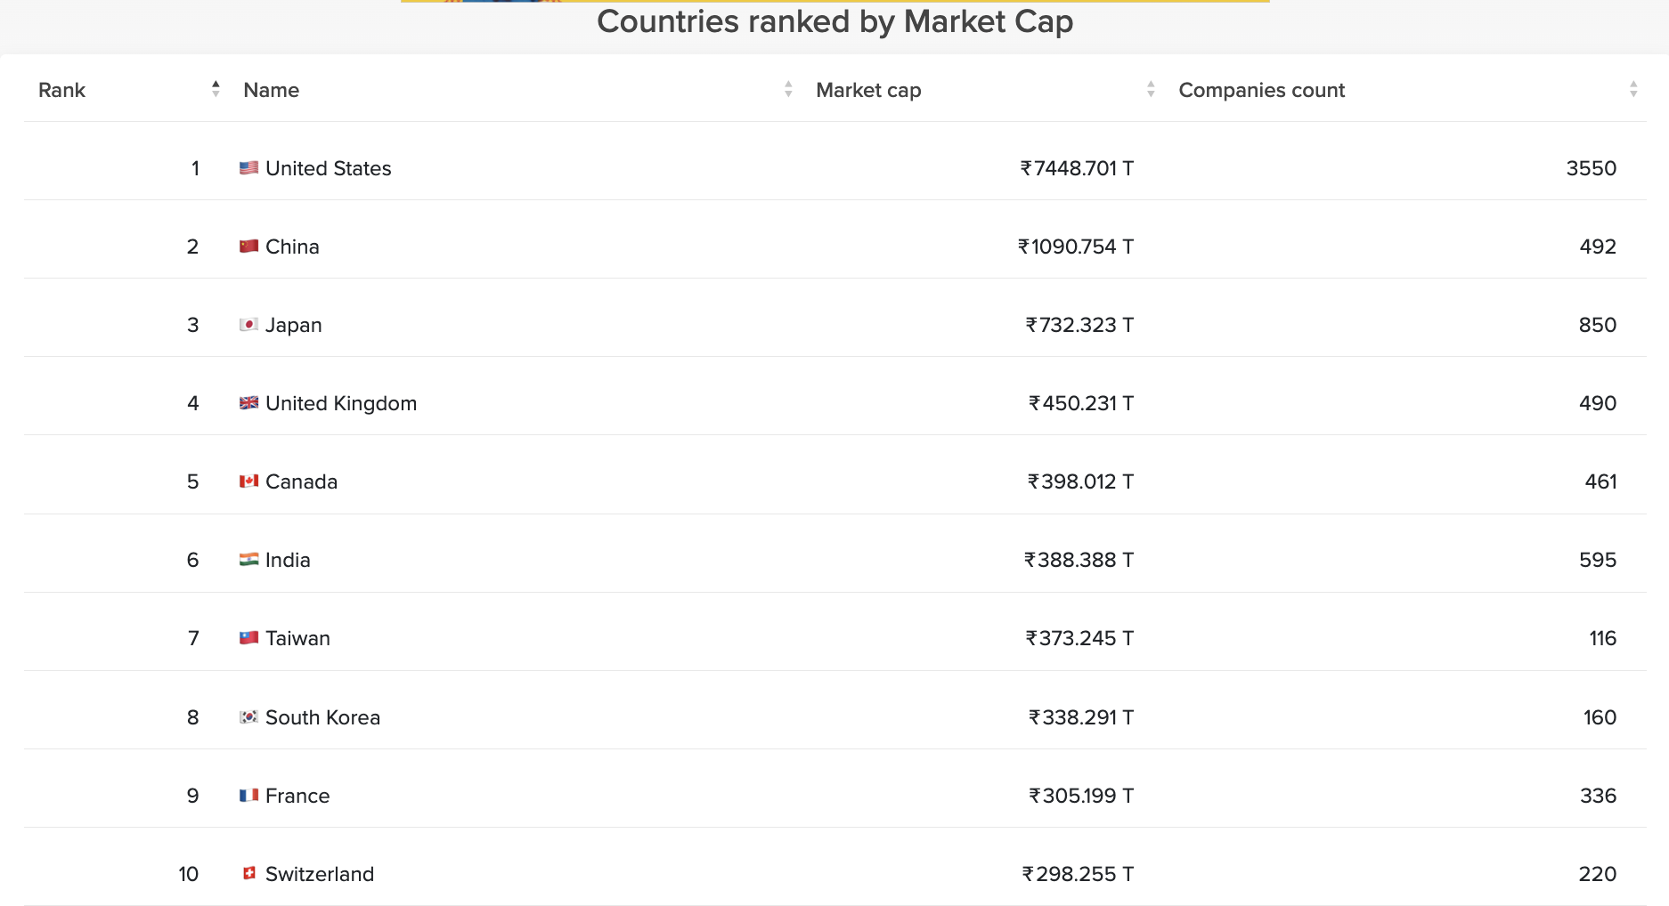Sort table by Rank arrows
Viewport: 1669px width, 906px height.
click(216, 89)
